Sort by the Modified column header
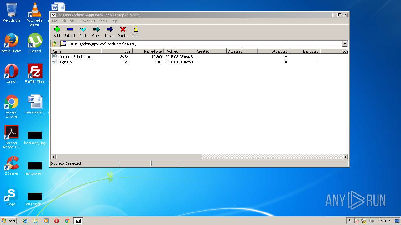 point(179,51)
